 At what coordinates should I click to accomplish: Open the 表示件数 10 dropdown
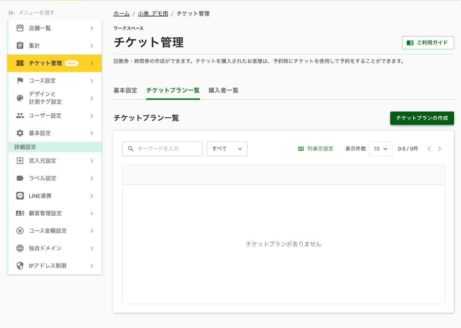[x=380, y=149]
